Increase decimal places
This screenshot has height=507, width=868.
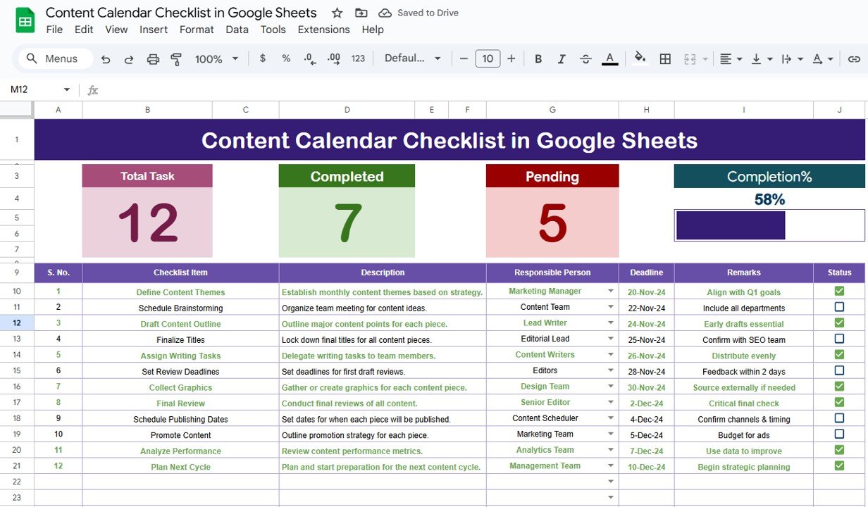(334, 58)
